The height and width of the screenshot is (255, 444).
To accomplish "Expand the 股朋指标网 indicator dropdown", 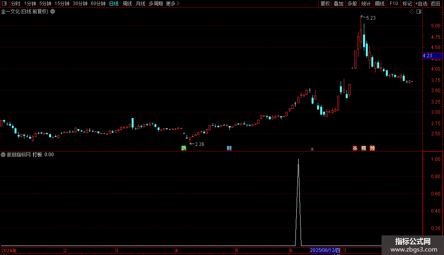I will click(x=3, y=155).
